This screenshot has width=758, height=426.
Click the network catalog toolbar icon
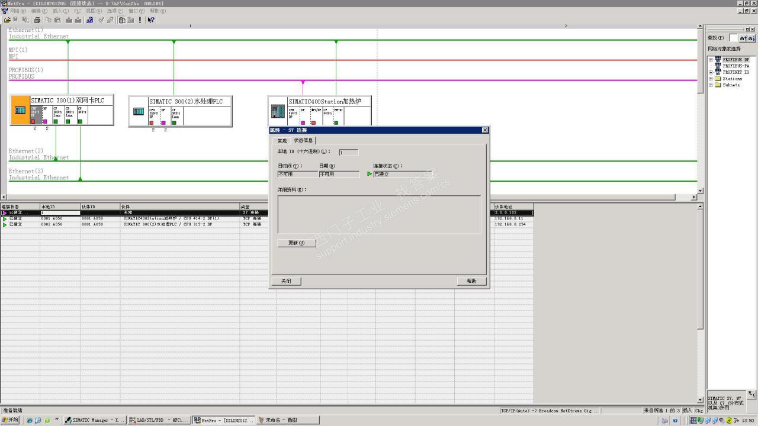[122, 20]
